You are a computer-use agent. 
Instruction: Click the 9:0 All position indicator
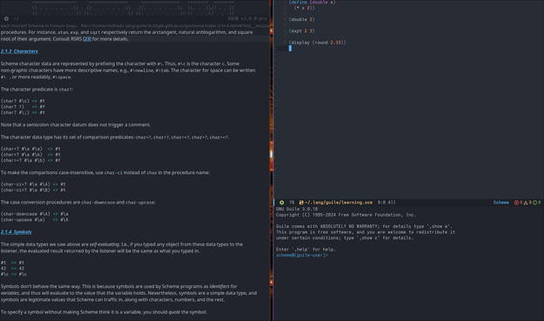coord(386,203)
